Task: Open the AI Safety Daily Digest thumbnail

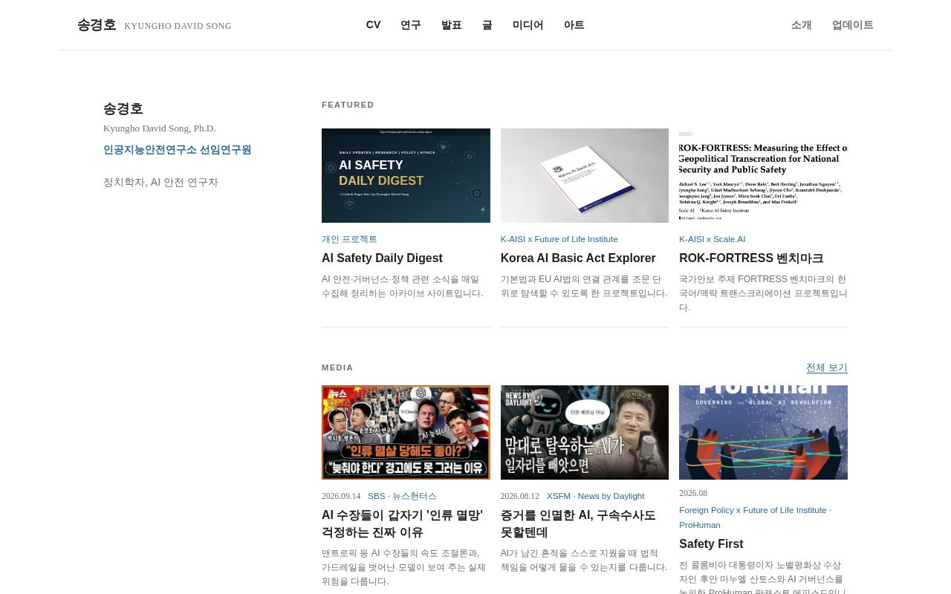Action: [x=406, y=175]
